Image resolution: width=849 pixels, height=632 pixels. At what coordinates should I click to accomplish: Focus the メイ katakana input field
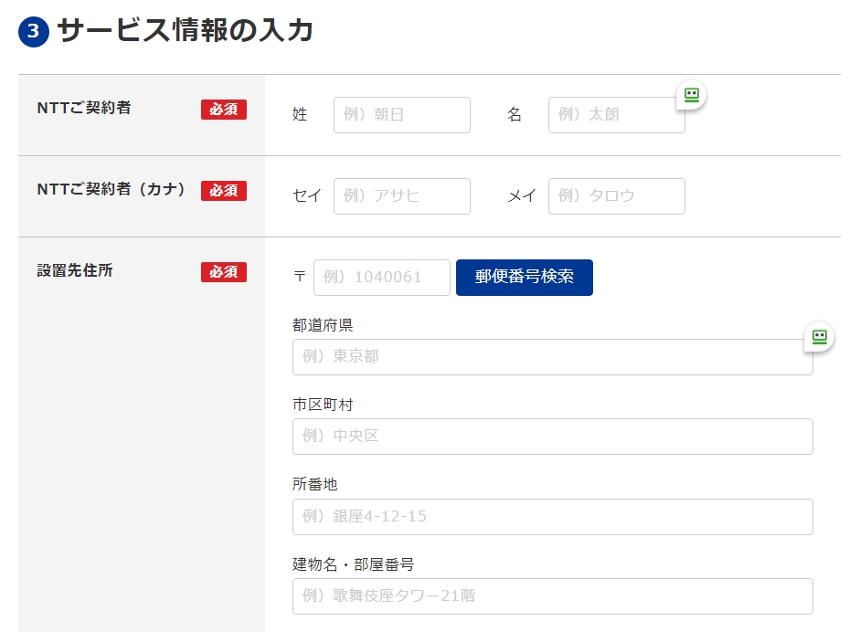pyautogui.click(x=616, y=196)
